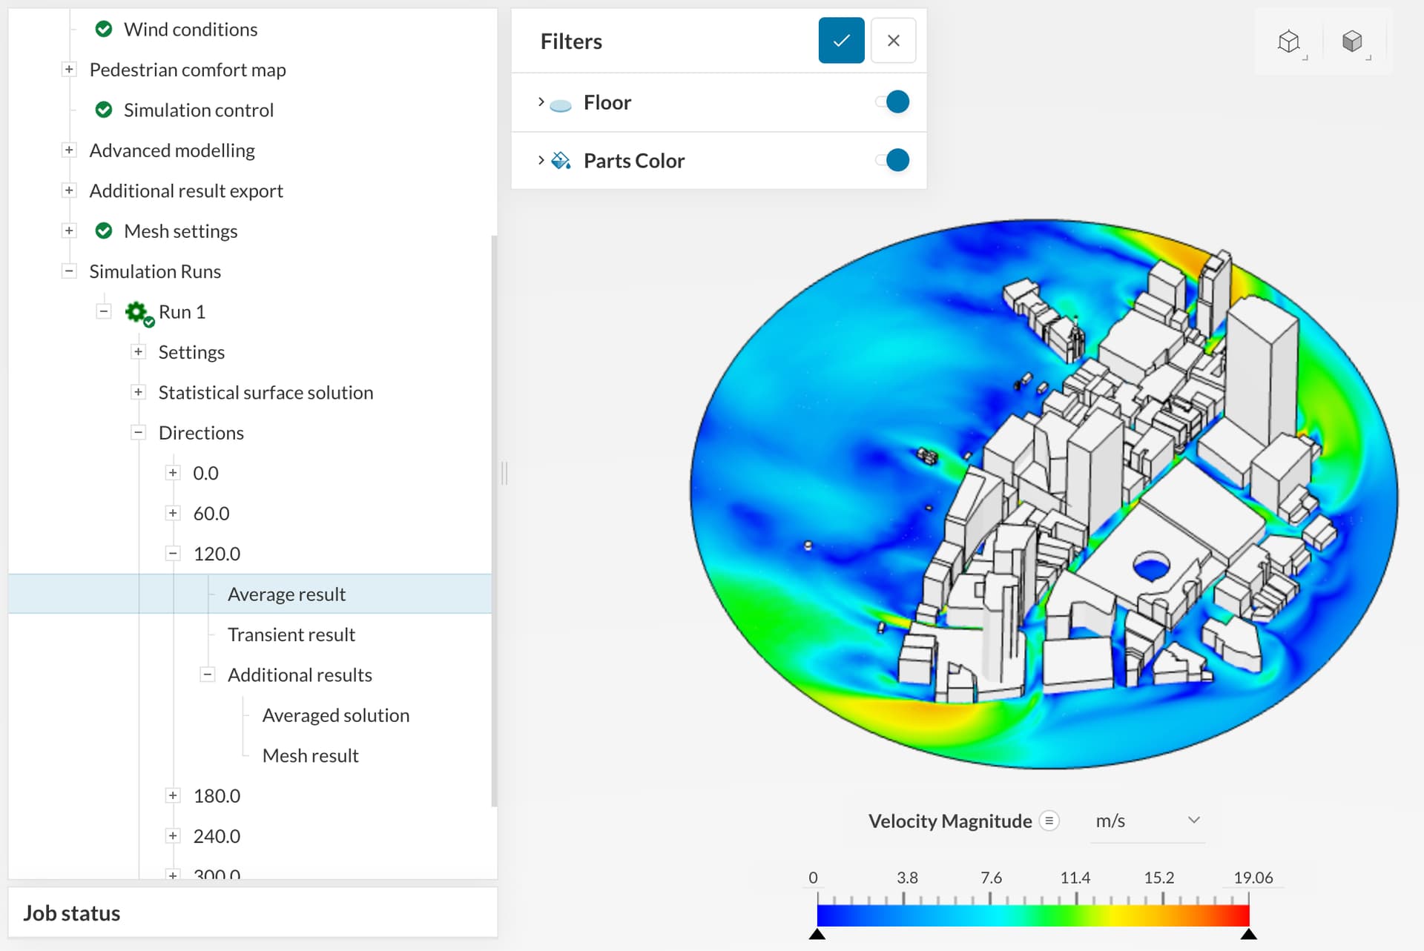Expand the Statistical surface solution node
The width and height of the screenshot is (1424, 951).
click(x=139, y=392)
